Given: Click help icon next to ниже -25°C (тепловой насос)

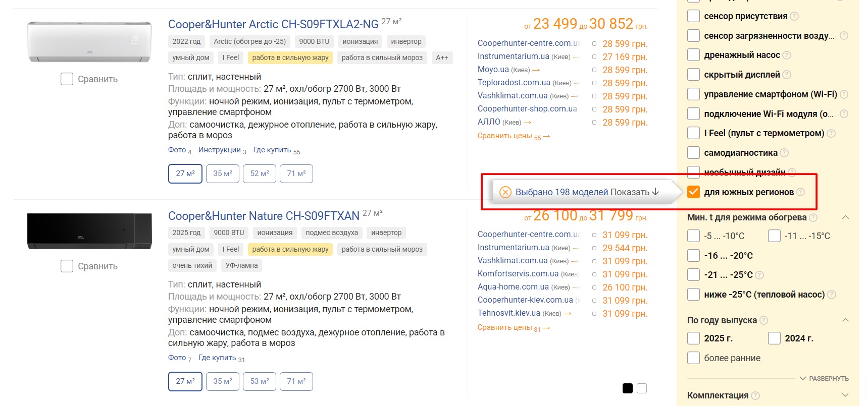Looking at the screenshot, I should [832, 295].
